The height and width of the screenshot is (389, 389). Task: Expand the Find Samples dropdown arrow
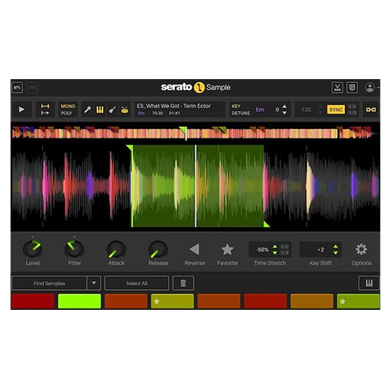[94, 283]
